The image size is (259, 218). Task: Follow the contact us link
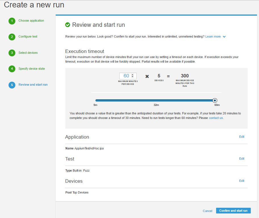coord(216,118)
